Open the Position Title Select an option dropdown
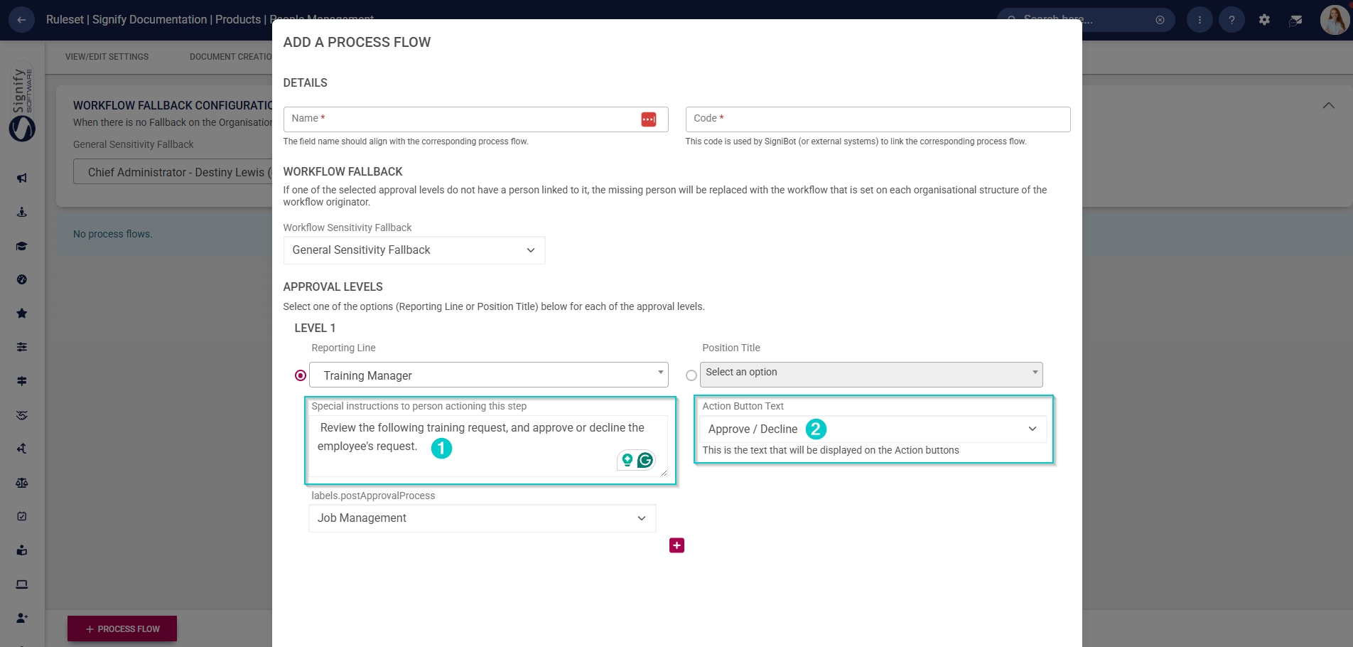This screenshot has width=1353, height=647. coord(871,375)
